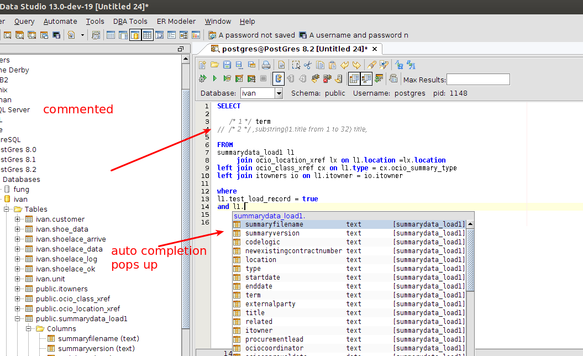Click the Cut scissors icon
The width and height of the screenshot is (583, 356).
(x=307, y=65)
